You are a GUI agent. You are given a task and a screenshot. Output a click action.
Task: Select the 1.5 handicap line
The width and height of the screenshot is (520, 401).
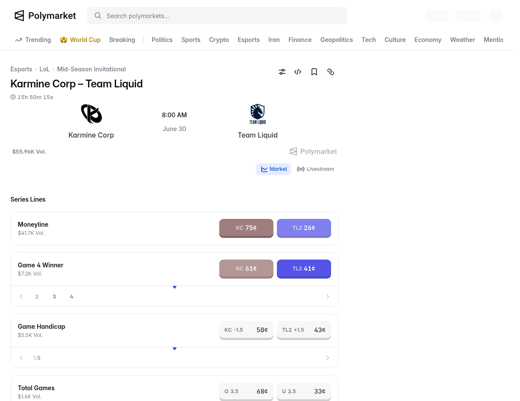[x=37, y=358]
